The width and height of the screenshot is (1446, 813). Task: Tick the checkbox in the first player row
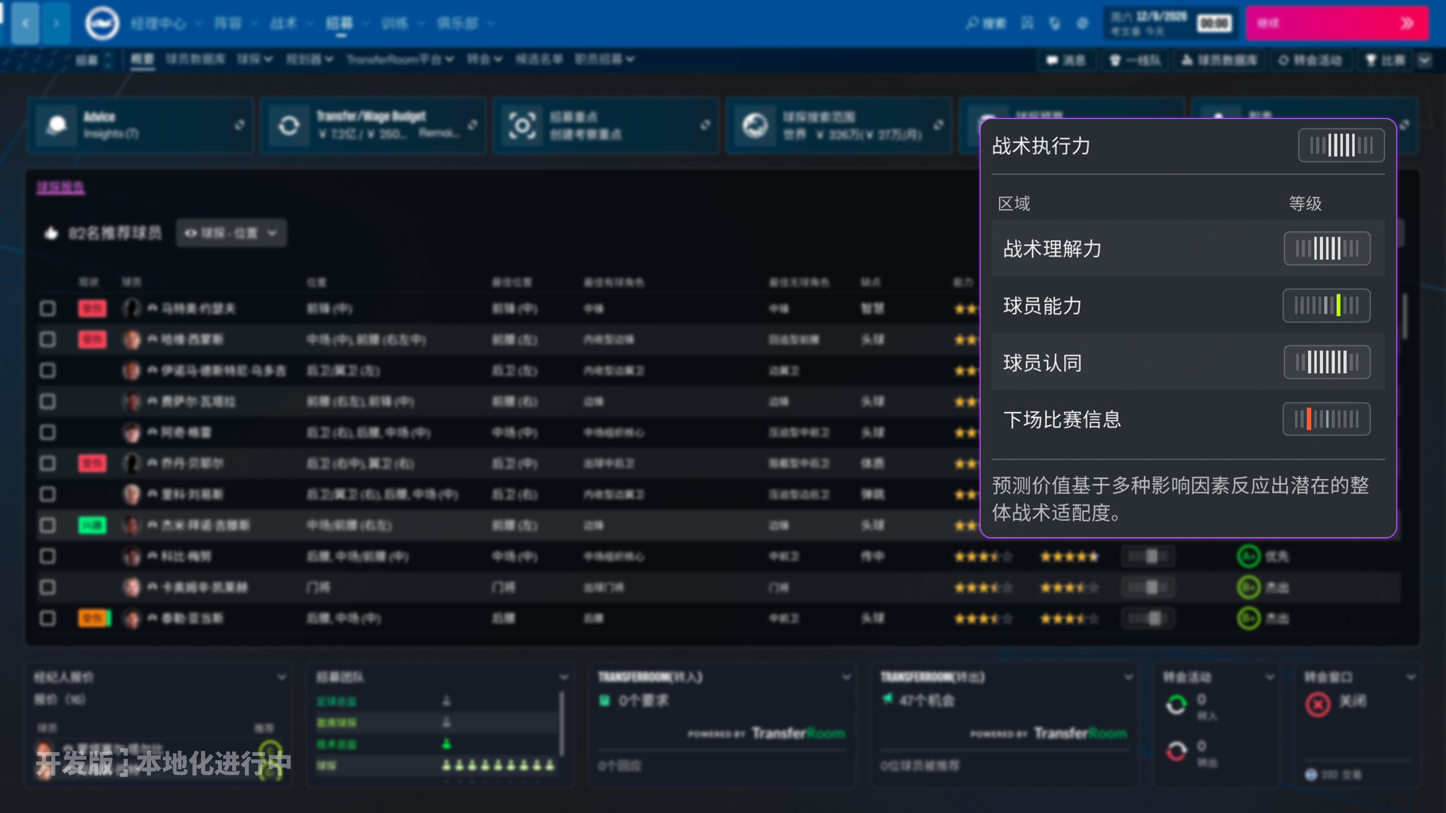[x=48, y=309]
